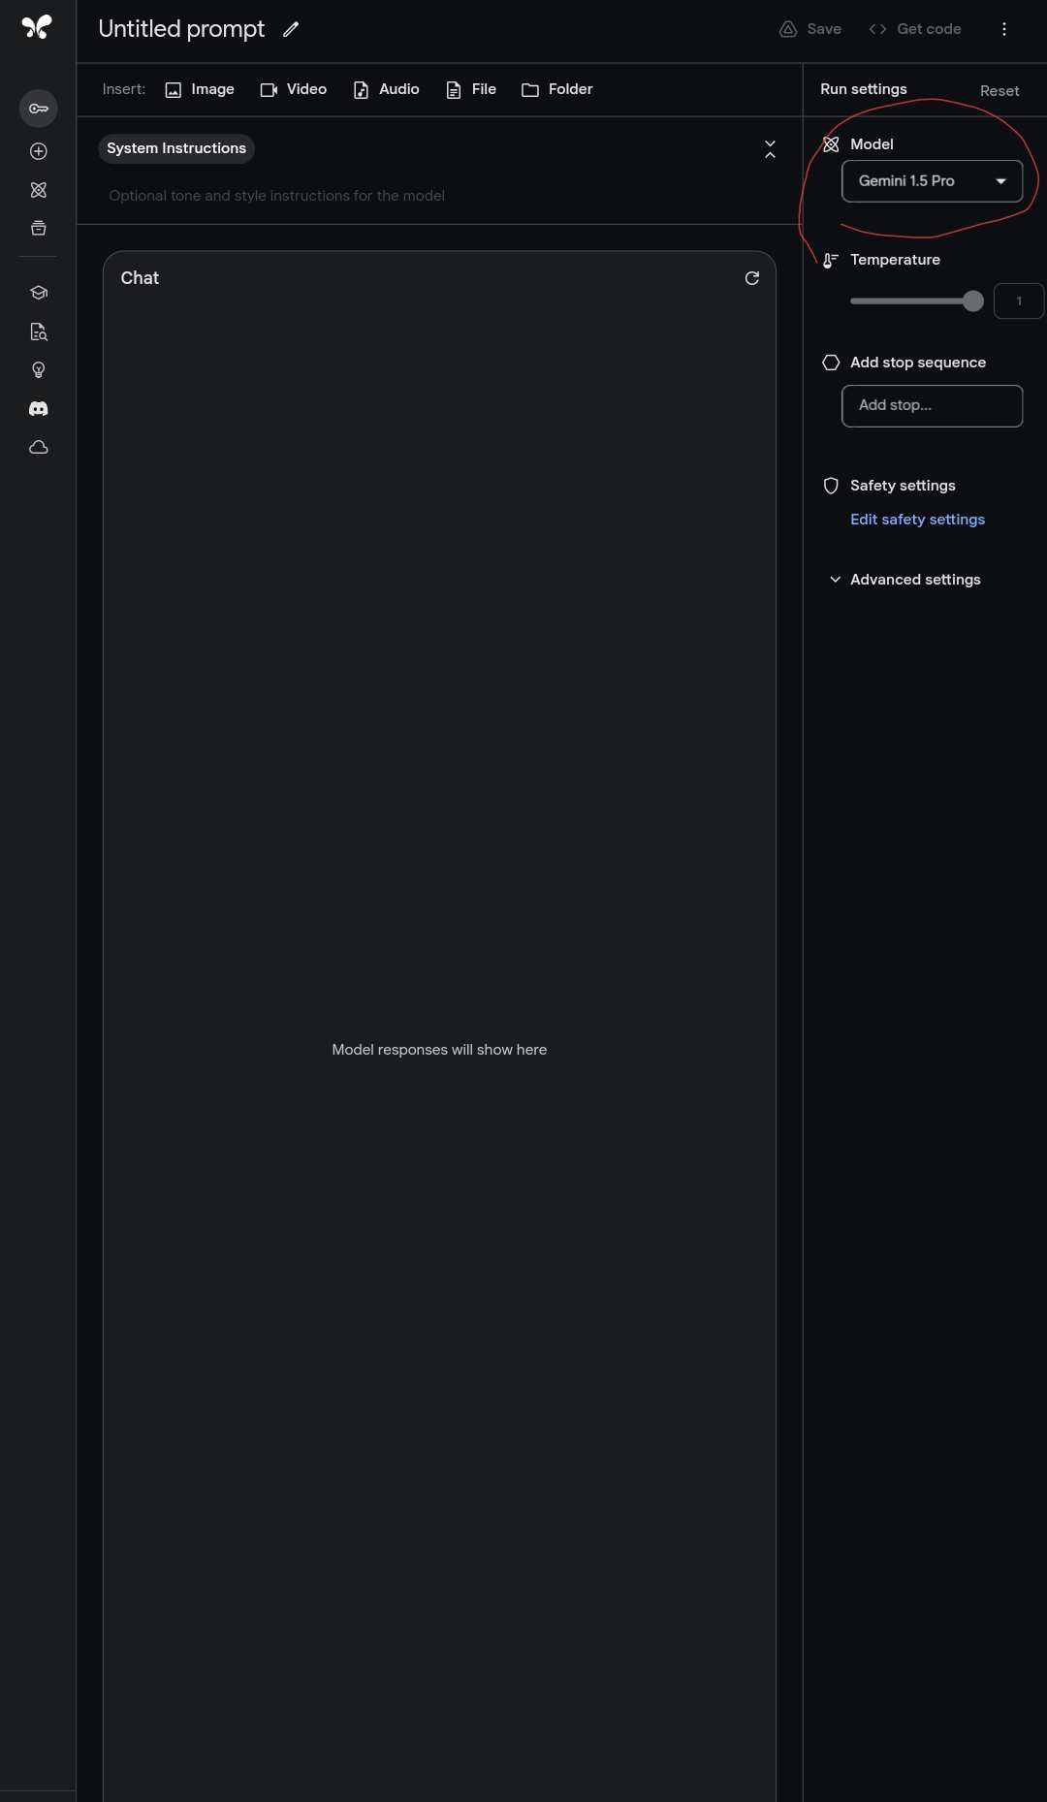The height and width of the screenshot is (1802, 1047).
Task: Insert a File into the prompt
Action: (x=471, y=89)
